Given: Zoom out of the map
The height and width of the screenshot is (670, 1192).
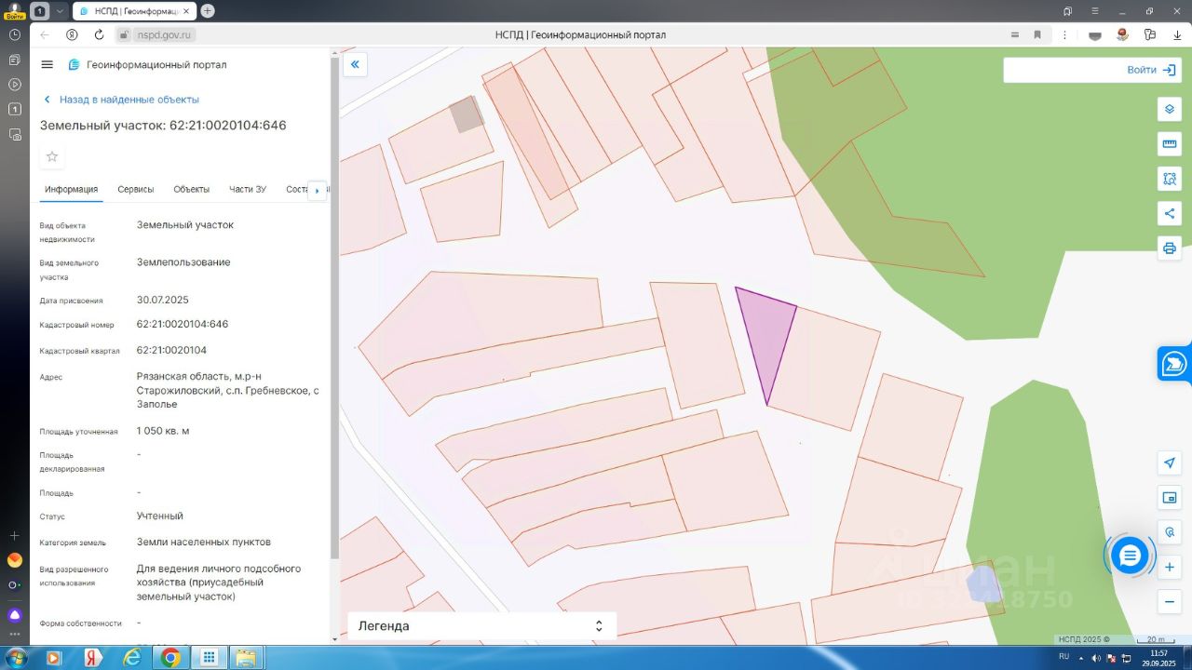Looking at the screenshot, I should click(1170, 601).
